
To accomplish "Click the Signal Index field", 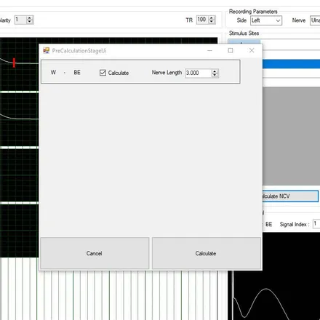I will pyautogui.click(x=316, y=223).
